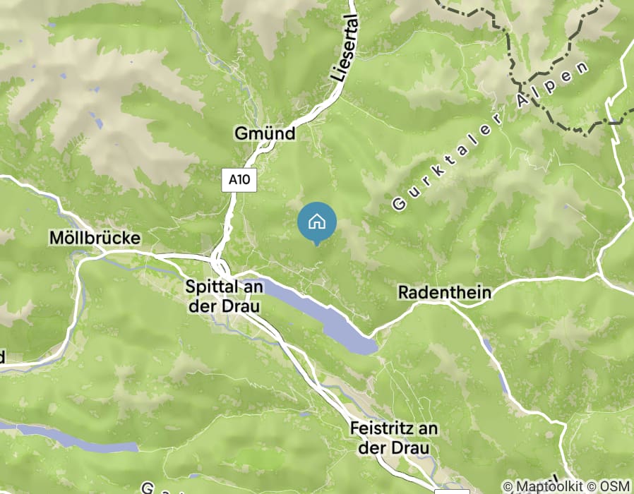Screen dimensions: 634x494
Task: Click the Gurktaler Alpen mountain range label
Action: point(490,135)
